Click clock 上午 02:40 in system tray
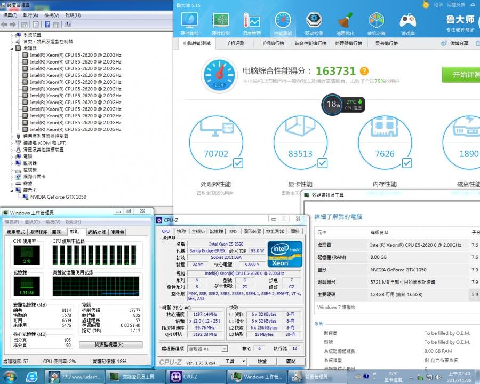 coord(459,374)
